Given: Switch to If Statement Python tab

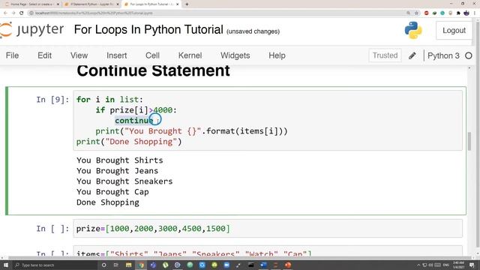Looking at the screenshot, I should tap(91, 4).
